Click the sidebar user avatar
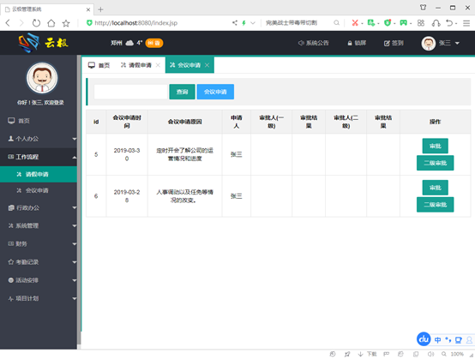The height and width of the screenshot is (359, 475). point(42,78)
